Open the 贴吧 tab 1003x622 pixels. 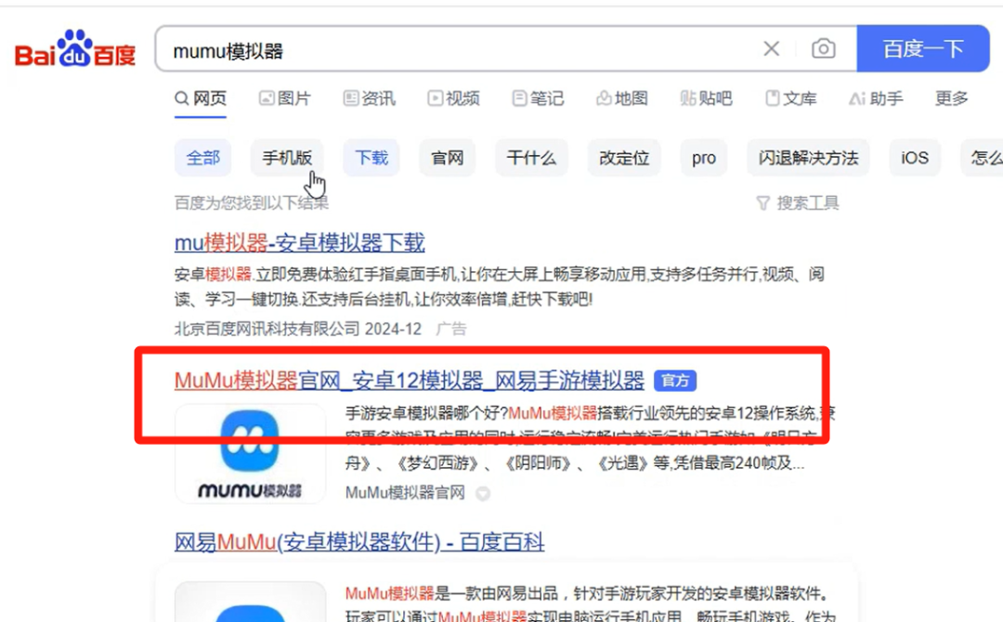[706, 98]
